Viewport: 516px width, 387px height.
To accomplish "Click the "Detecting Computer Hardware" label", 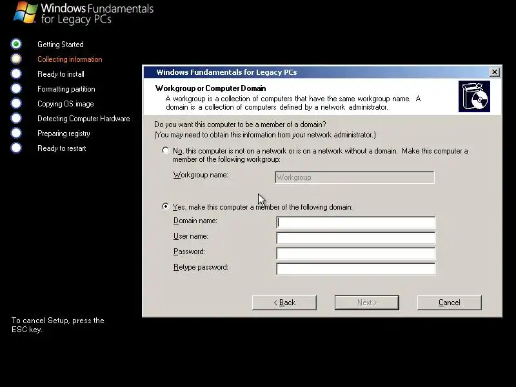I will click(84, 119).
